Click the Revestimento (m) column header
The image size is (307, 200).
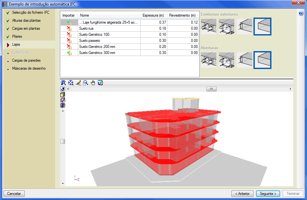183,15
